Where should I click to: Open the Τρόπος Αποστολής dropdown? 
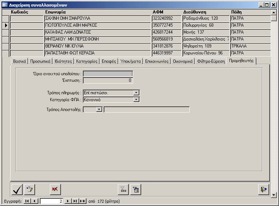99,109
